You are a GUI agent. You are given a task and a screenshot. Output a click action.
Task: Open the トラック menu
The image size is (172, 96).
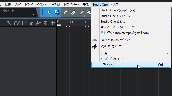pyautogui.click(x=29, y=5)
